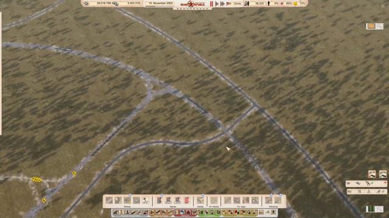Select the red signal icon
The height and width of the screenshot is (218, 389).
pyautogui.click(x=187, y=200)
